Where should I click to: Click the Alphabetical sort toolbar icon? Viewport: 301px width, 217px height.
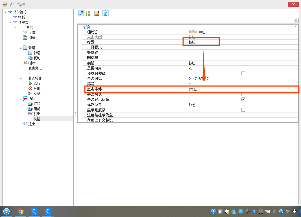point(88,13)
